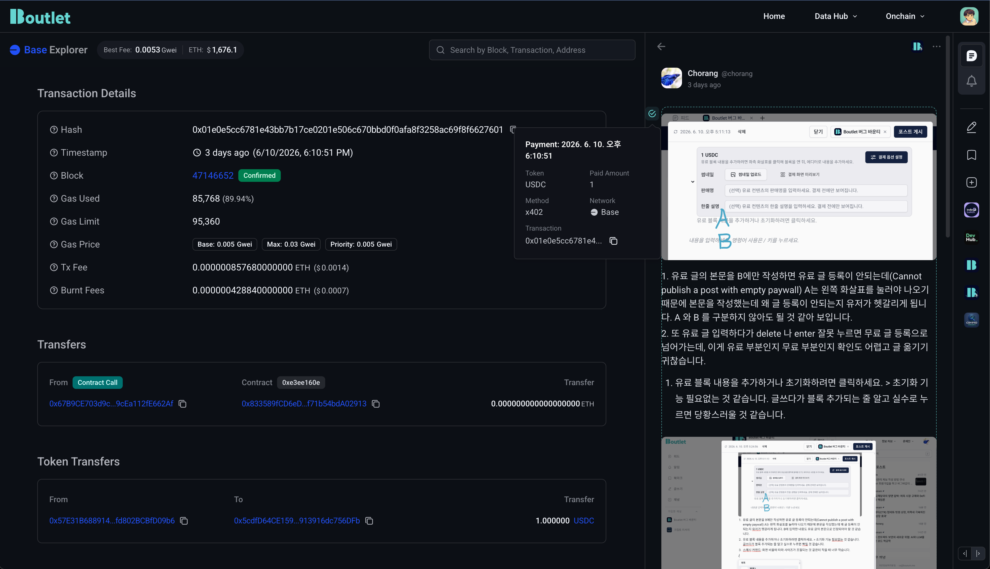
Task: Click the 1.000000 transfer amount
Action: point(552,521)
